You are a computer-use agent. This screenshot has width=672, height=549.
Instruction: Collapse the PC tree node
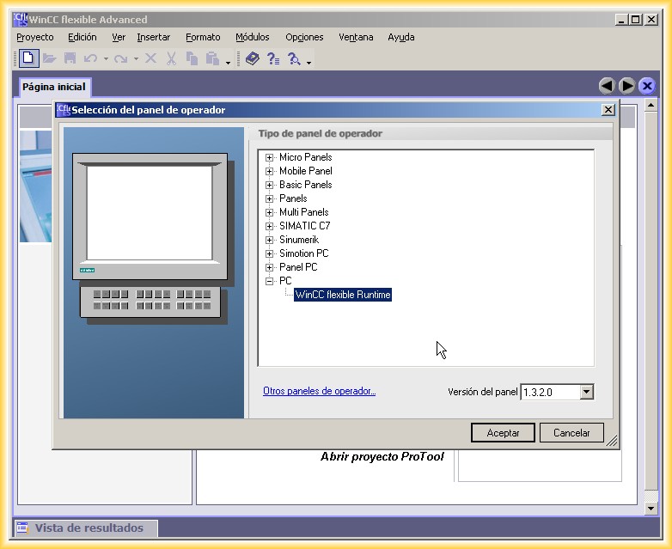point(270,281)
